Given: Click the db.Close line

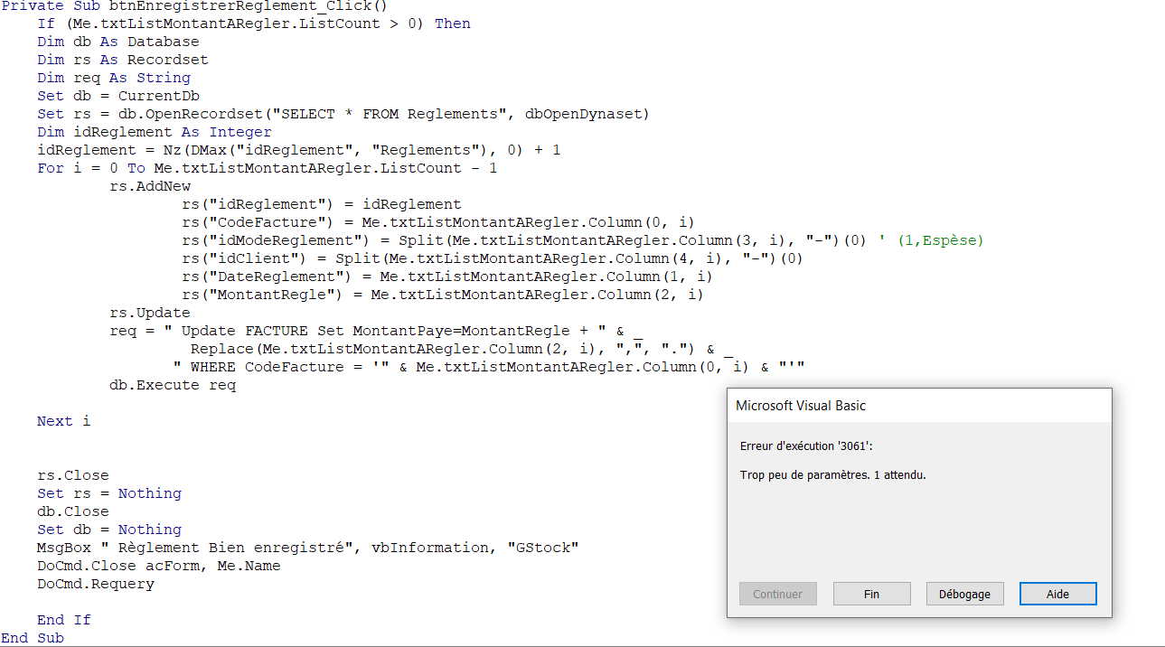Looking at the screenshot, I should 73,511.
